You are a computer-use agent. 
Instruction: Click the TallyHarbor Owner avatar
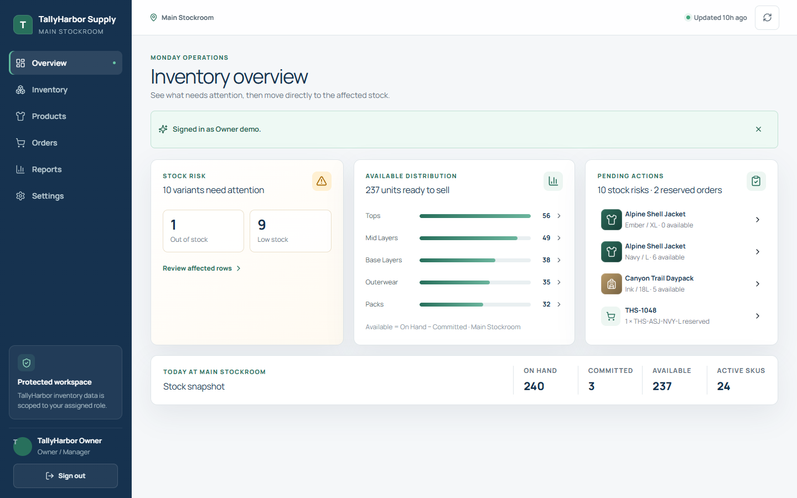(x=23, y=446)
